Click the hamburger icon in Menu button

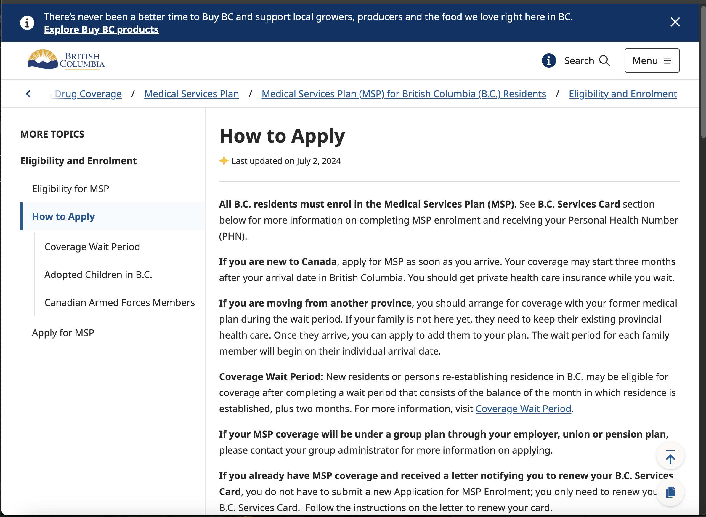click(x=668, y=60)
